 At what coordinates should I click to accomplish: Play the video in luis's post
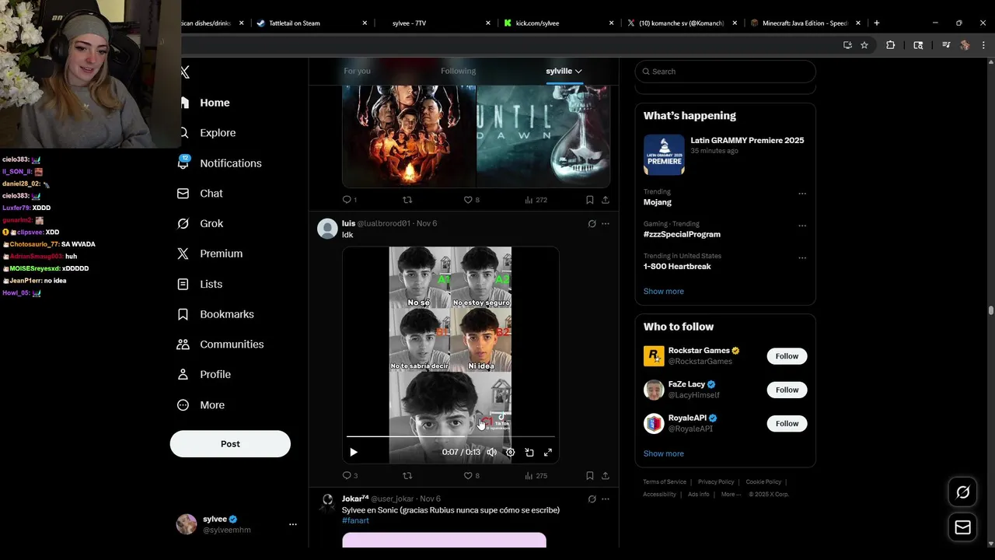coord(354,452)
